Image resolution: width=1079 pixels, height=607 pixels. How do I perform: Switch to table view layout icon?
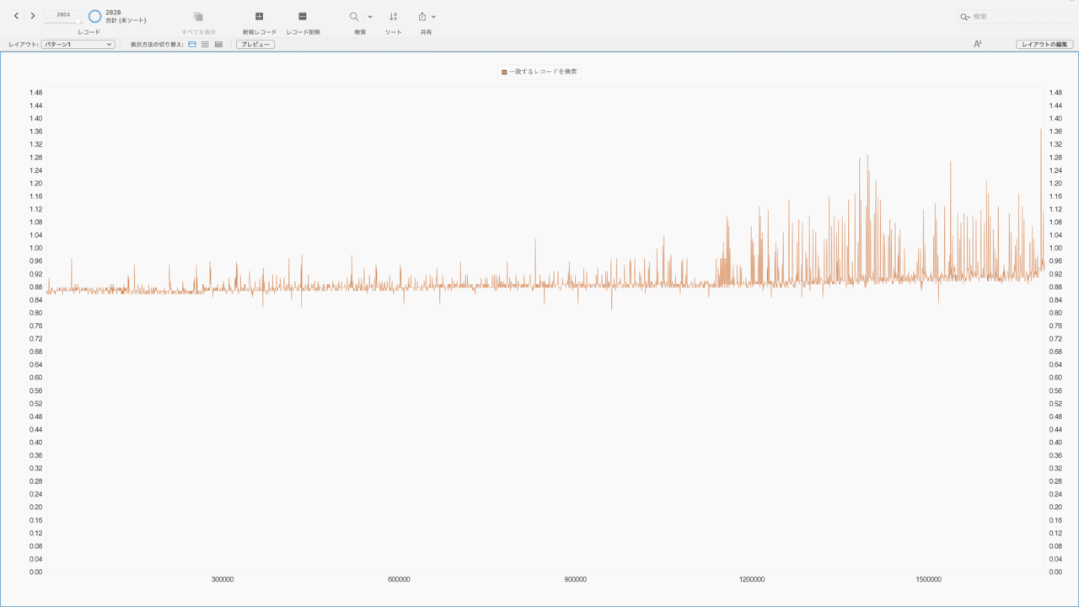click(217, 44)
